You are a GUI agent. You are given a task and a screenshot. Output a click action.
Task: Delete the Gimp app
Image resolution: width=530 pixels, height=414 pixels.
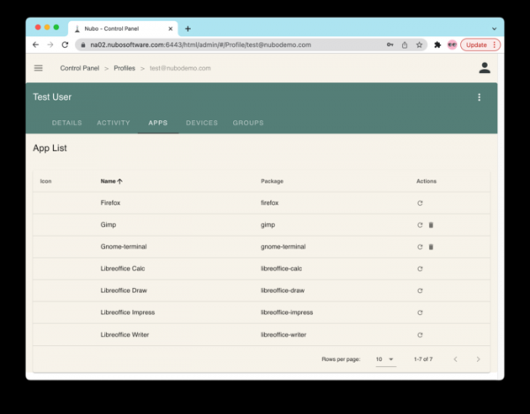click(x=431, y=225)
